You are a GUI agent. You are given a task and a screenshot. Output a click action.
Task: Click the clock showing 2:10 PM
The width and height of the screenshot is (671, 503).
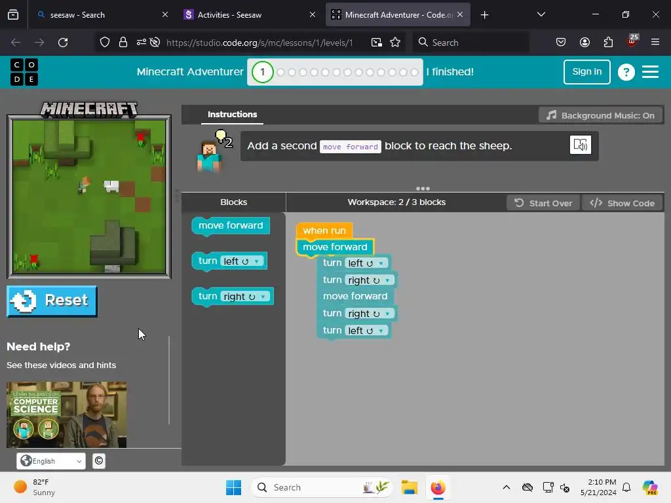(598, 487)
